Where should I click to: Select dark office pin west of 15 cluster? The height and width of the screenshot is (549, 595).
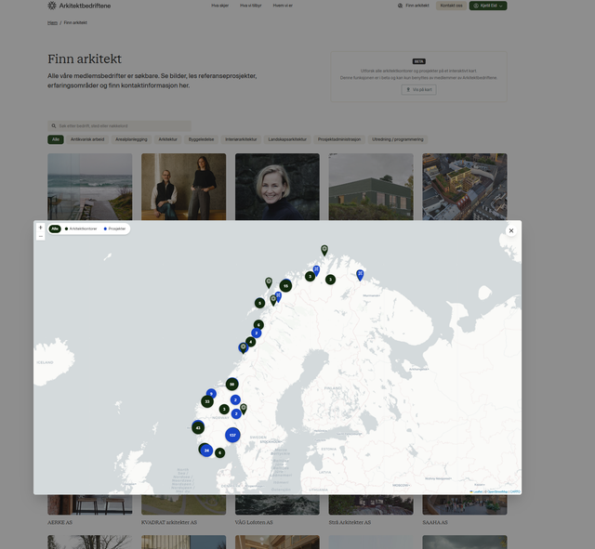269,282
